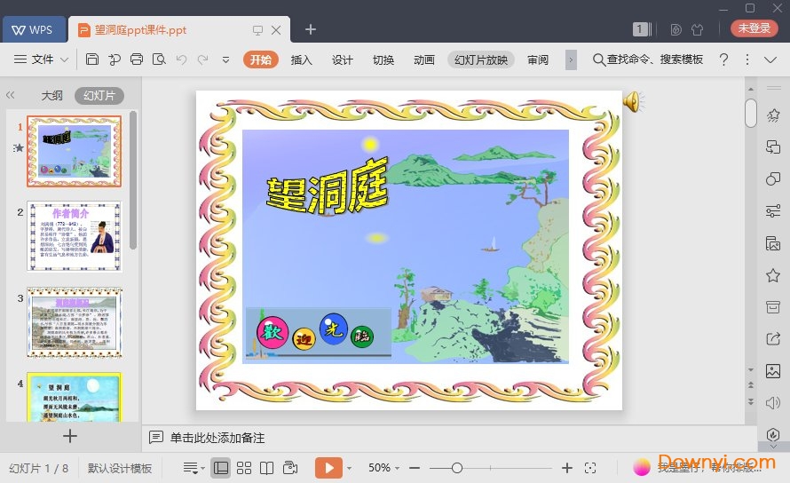Open Print Preview from the toolbar
The image size is (790, 483).
[159, 59]
